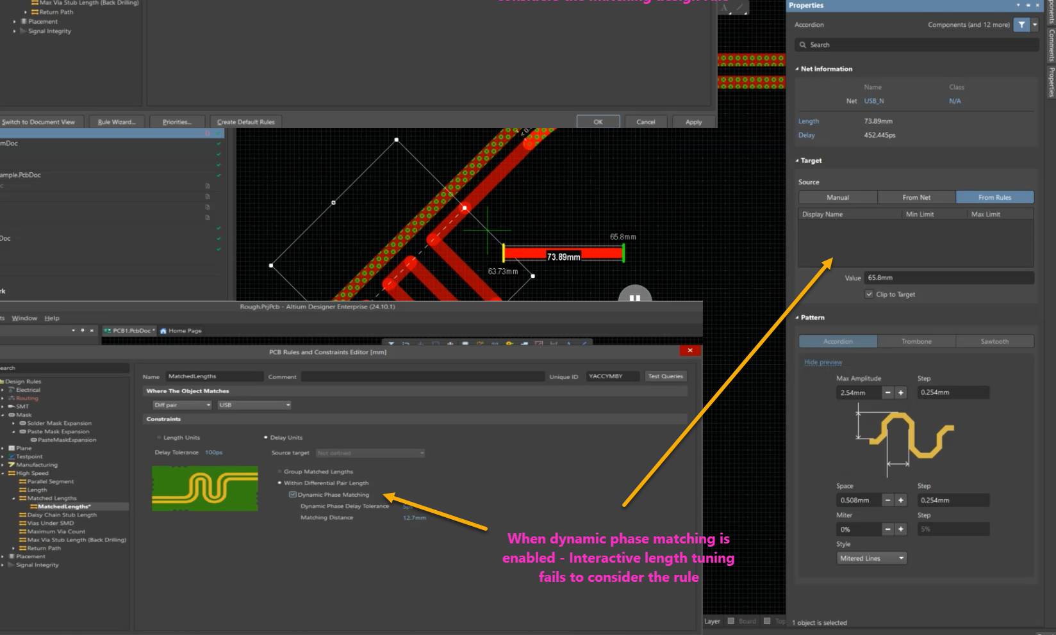Click the PCB1.PcbDoc document tab icon
The height and width of the screenshot is (635, 1056).
tap(108, 331)
